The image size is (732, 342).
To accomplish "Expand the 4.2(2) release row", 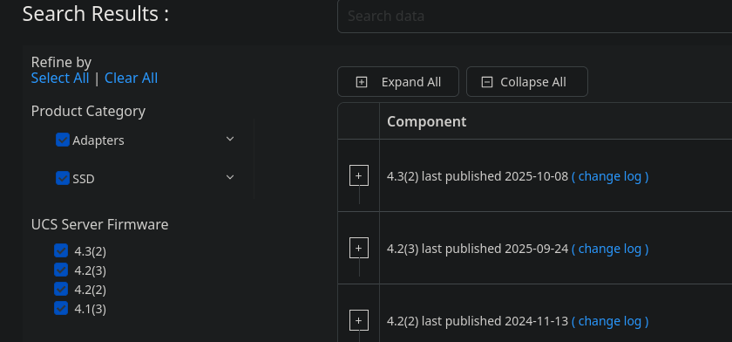I will (x=358, y=320).
